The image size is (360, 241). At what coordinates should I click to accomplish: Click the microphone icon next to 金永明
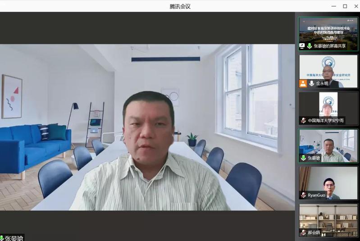pos(311,83)
